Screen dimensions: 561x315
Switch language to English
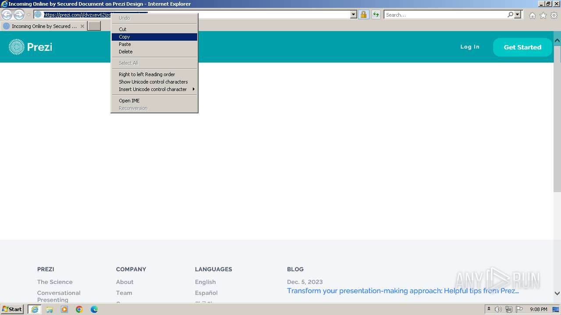click(205, 282)
